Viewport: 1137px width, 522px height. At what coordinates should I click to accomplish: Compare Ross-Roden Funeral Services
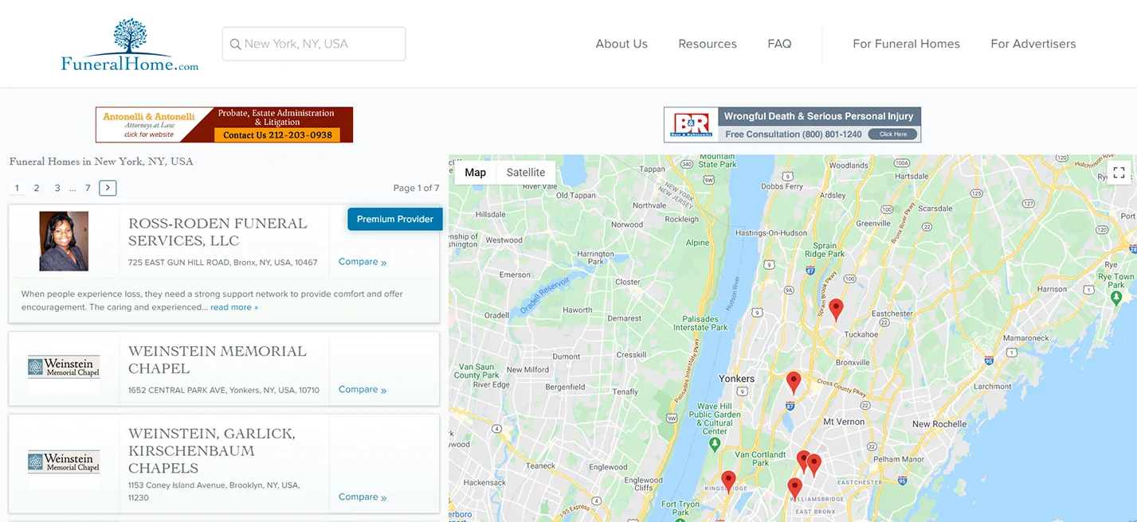click(363, 262)
